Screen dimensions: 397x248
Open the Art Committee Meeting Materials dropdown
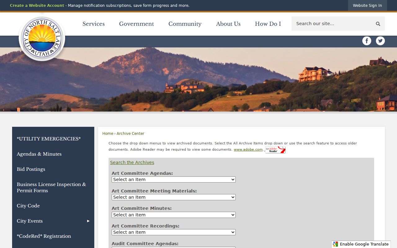point(173,197)
